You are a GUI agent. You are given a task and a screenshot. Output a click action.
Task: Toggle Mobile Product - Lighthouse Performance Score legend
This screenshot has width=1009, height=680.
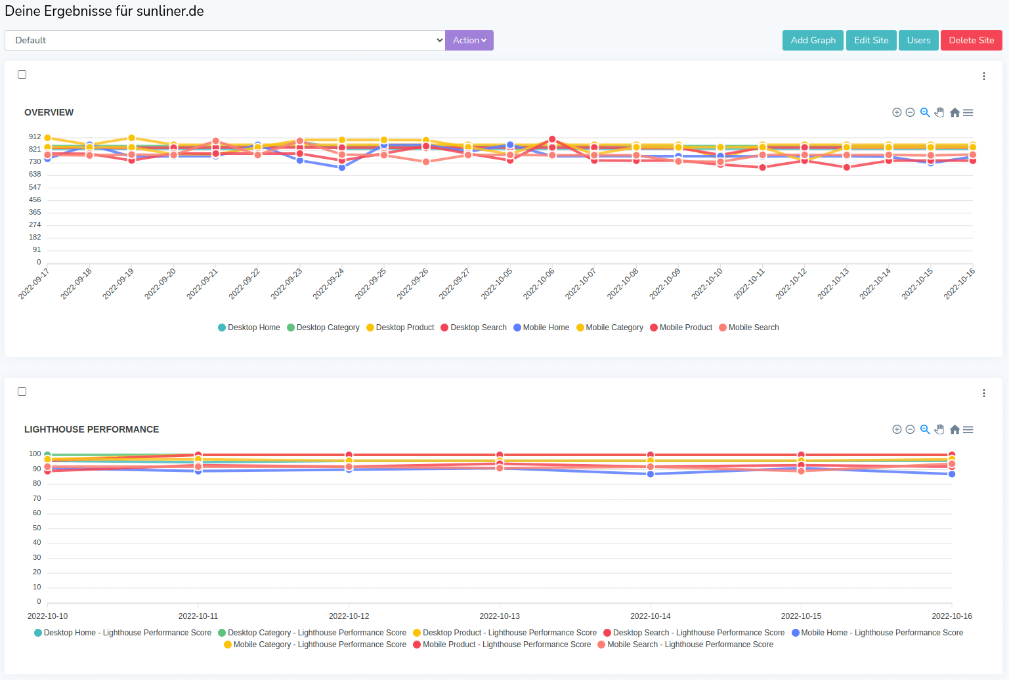[502, 645]
